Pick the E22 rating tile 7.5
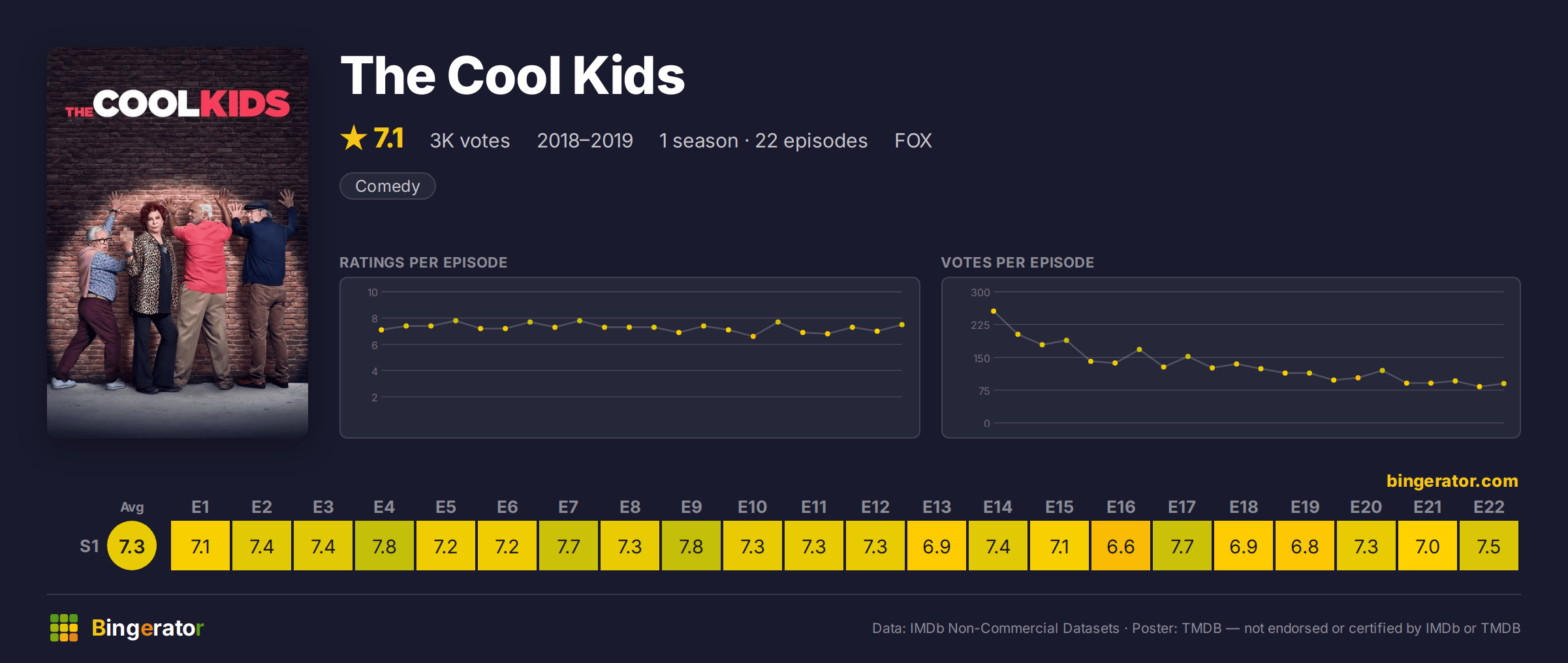This screenshot has width=1568, height=663. pos(1489,546)
